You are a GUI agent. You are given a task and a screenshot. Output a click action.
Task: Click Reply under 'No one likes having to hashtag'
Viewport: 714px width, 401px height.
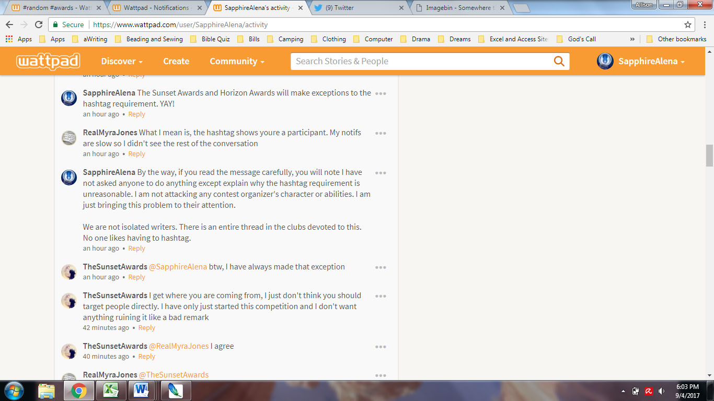coord(136,249)
